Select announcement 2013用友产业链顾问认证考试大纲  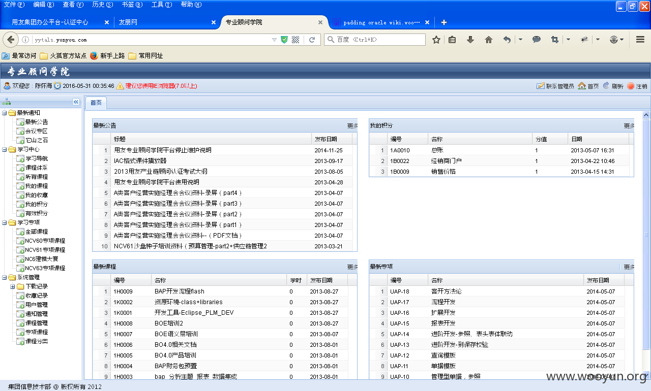tap(160, 172)
